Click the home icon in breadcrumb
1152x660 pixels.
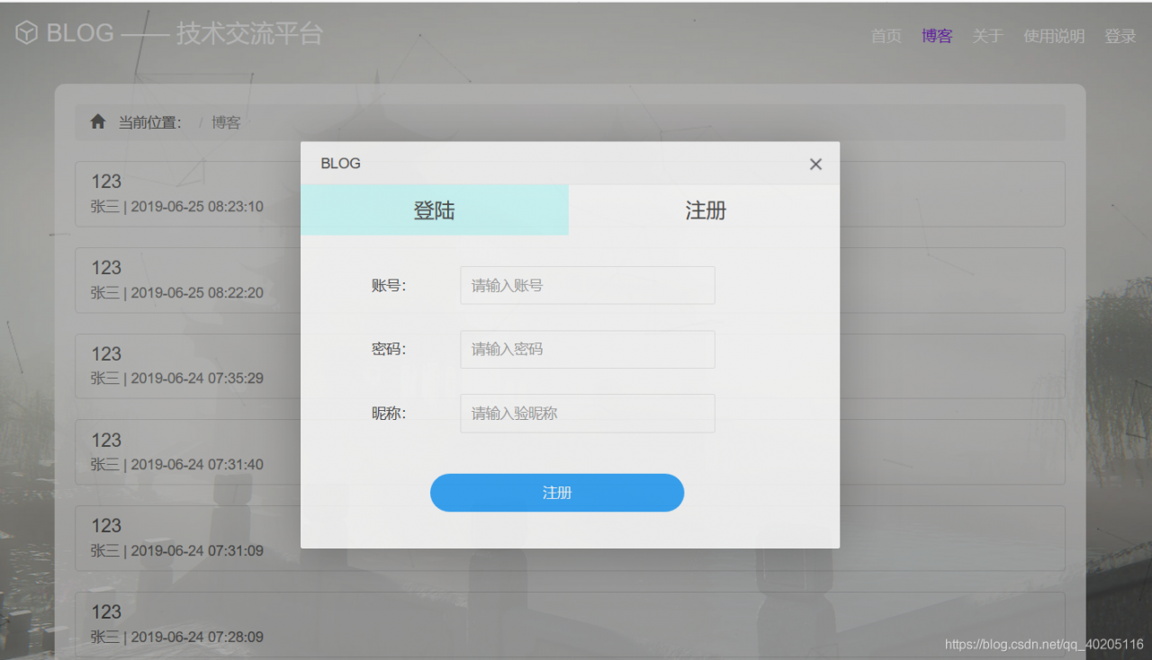(x=98, y=121)
